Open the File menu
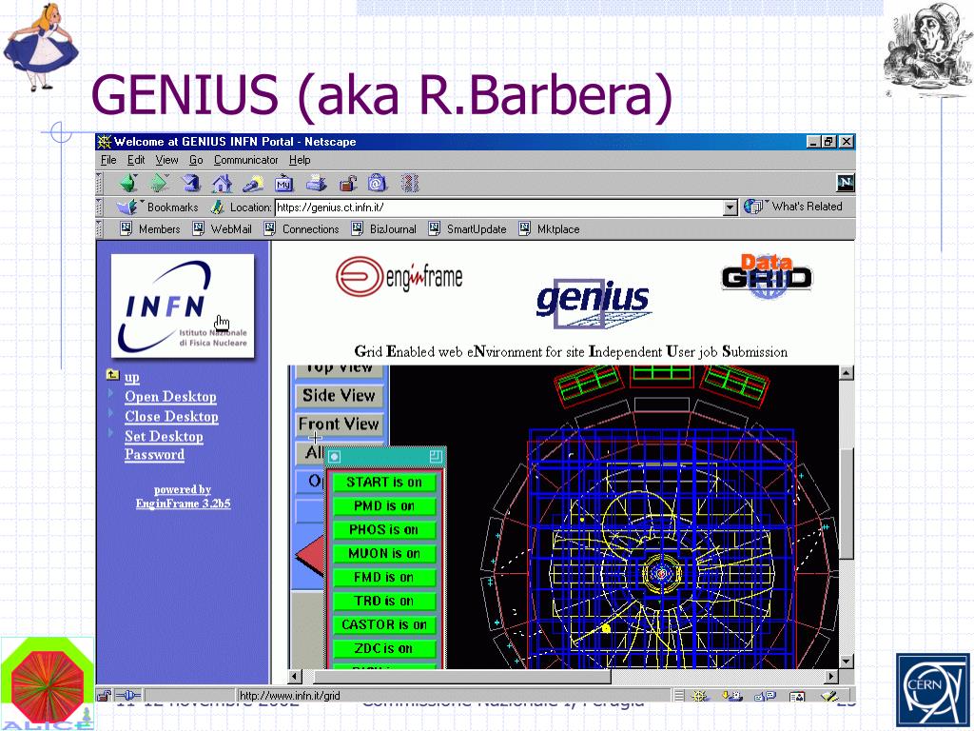The image size is (974, 731). (x=108, y=160)
